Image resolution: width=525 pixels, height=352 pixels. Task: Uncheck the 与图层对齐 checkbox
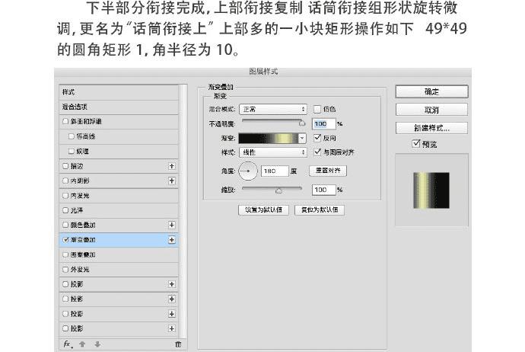pos(317,152)
